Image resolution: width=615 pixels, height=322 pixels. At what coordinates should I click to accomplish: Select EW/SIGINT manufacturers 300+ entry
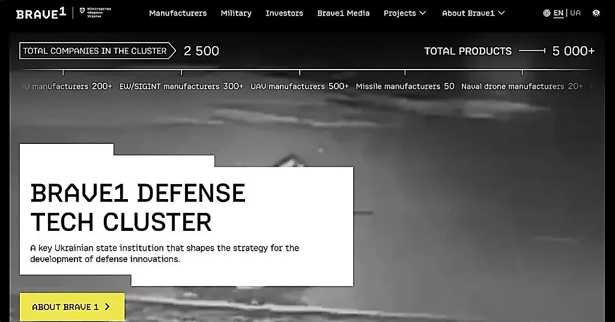(181, 86)
